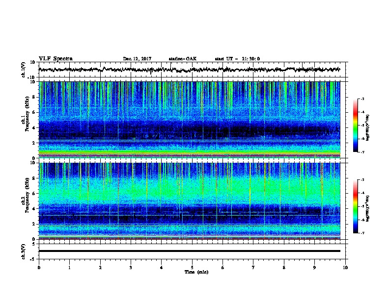Click the 'station=GAK' label
Screen dimensions: 389x300
(x=183, y=59)
